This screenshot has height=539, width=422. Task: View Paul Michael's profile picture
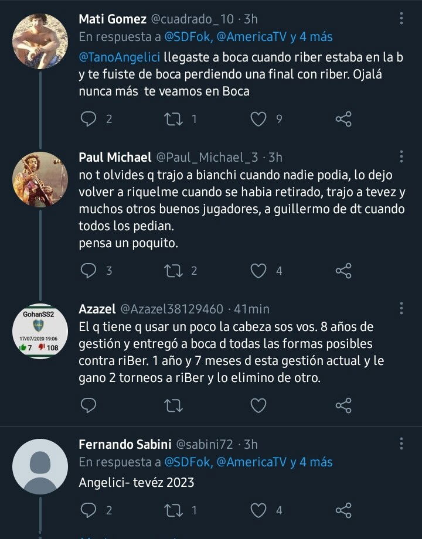tap(40, 179)
